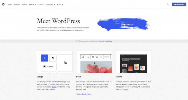Click the Learn navigation label

pyautogui.click(x=40, y=4)
